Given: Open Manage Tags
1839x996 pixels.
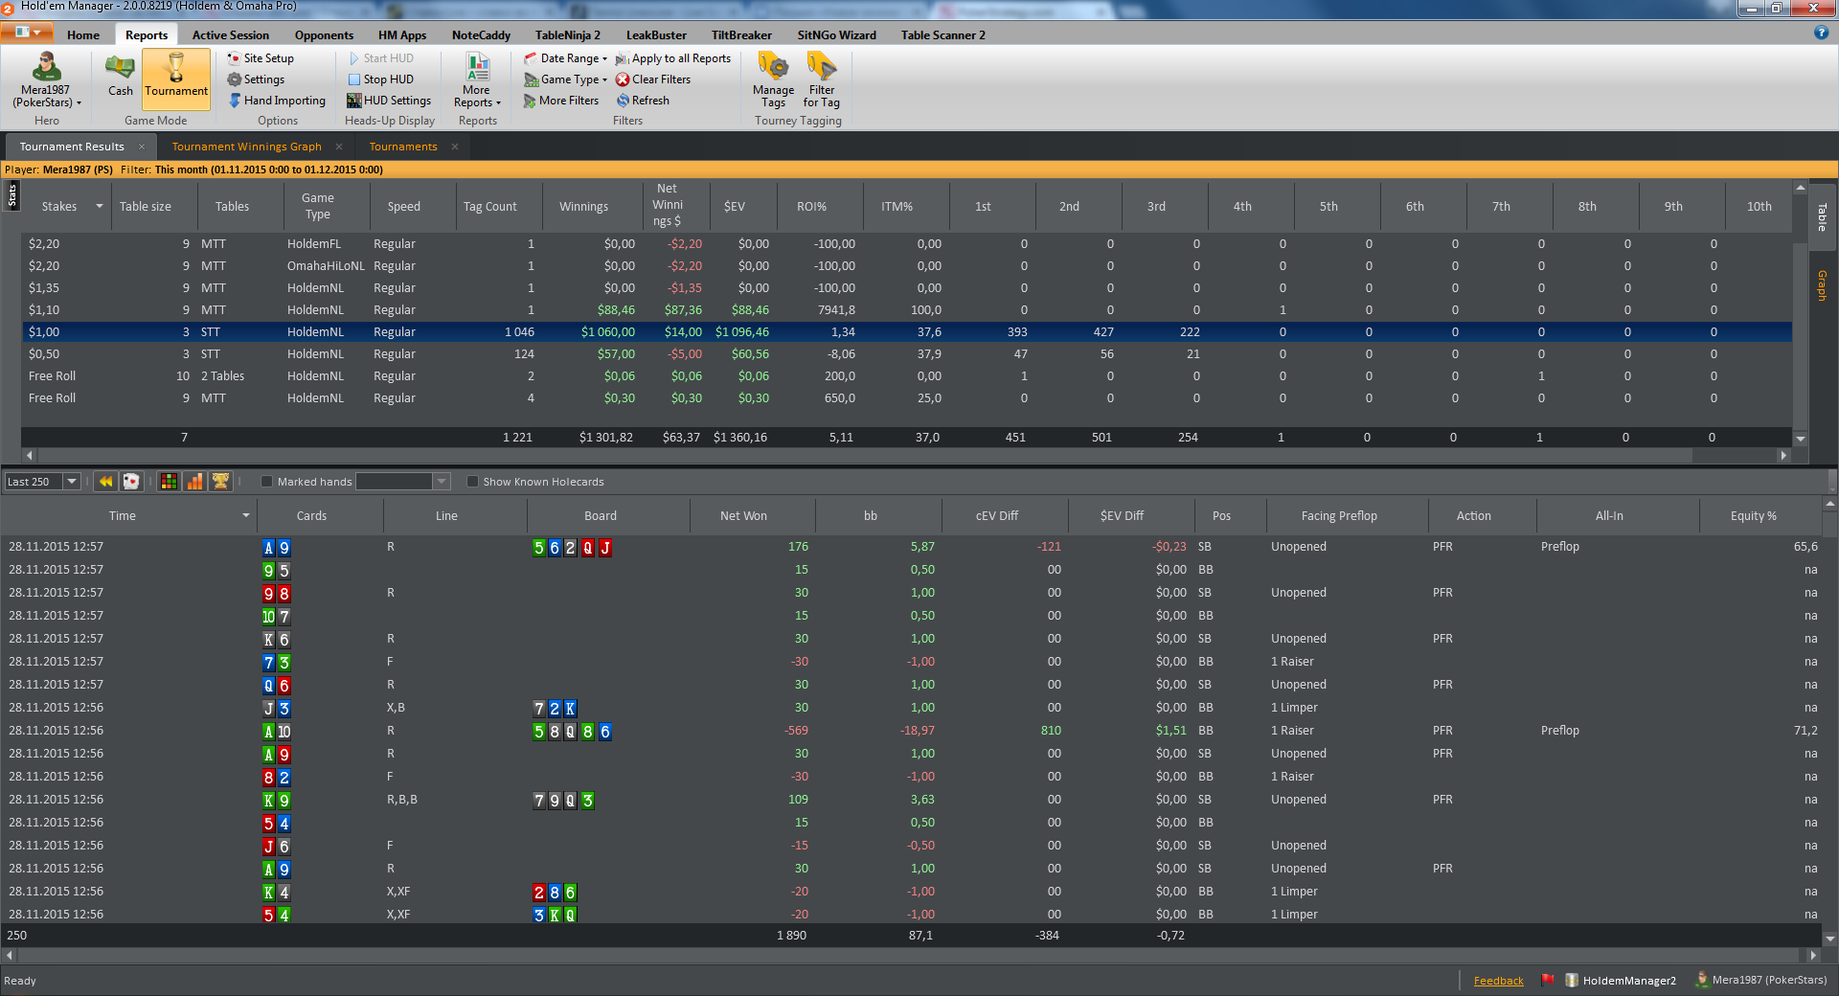Looking at the screenshot, I should tap(773, 80).
